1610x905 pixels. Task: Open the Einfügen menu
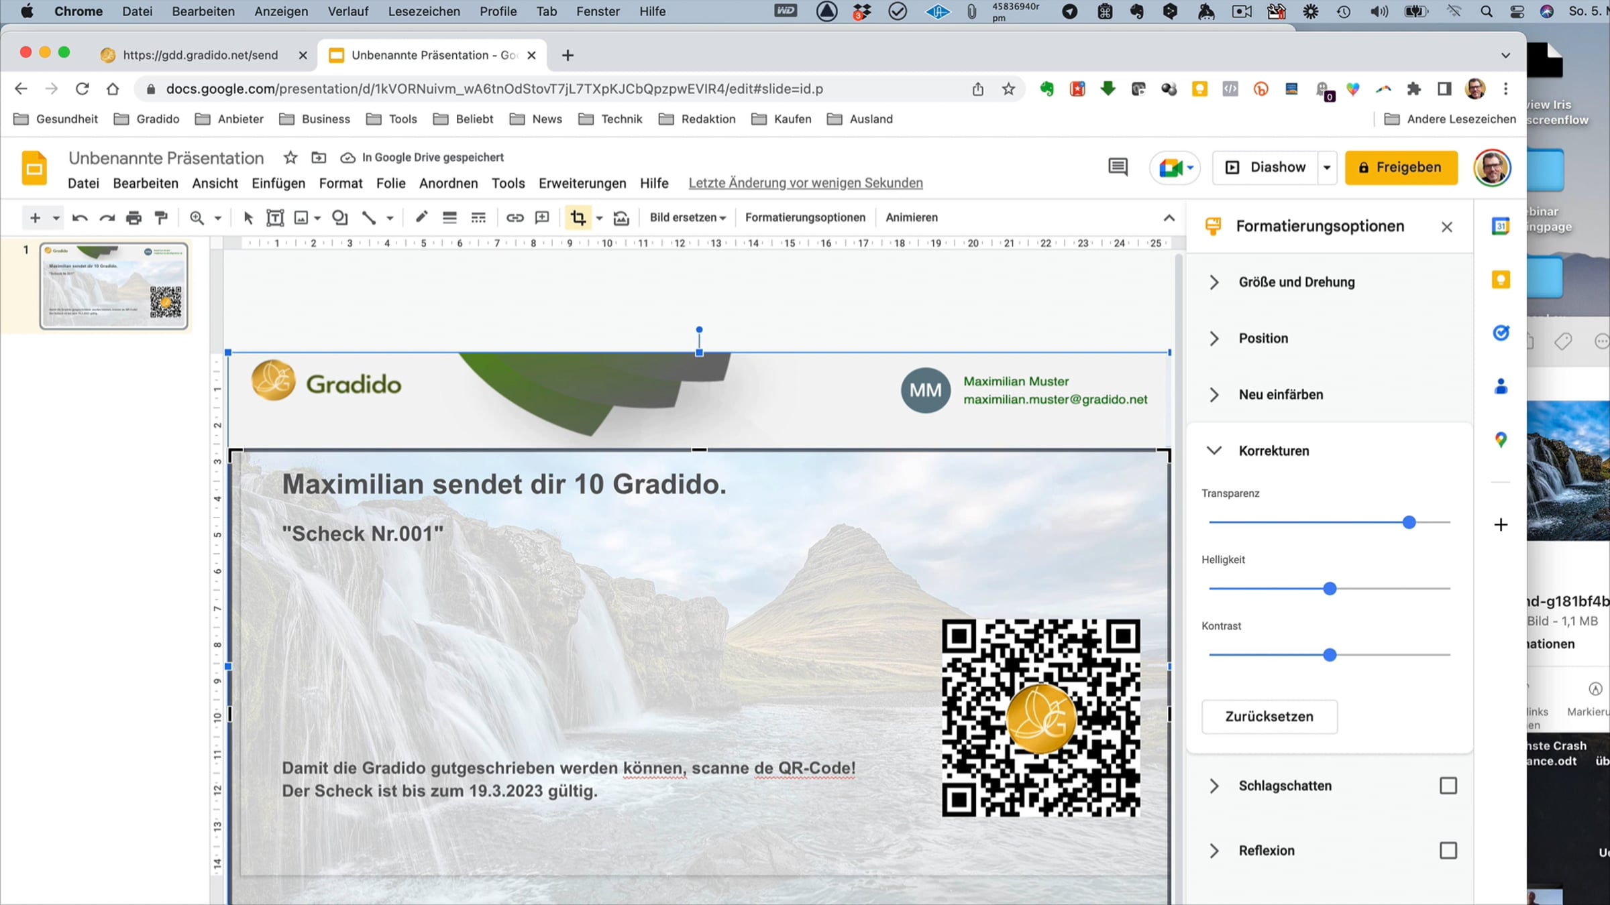click(x=278, y=183)
